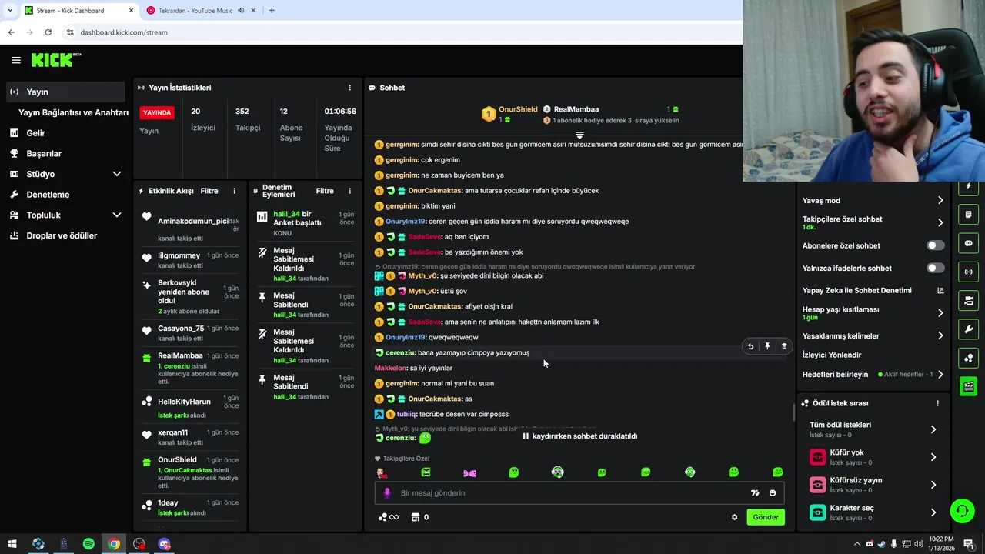Open Droplar ve ödüller sidebar item
This screenshot has height=554, width=985.
(x=65, y=236)
